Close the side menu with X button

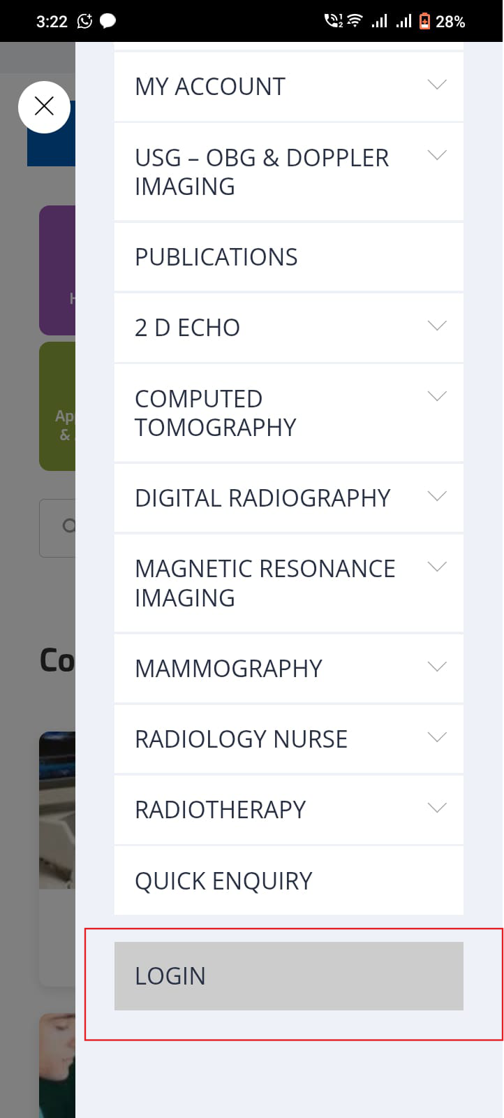tap(44, 107)
